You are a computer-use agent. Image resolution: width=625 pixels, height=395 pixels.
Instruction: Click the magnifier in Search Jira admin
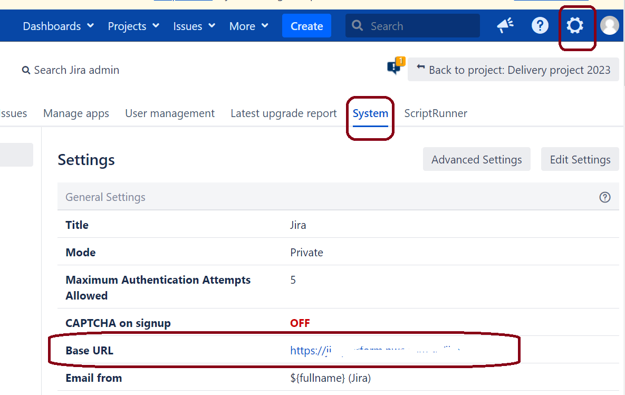point(26,70)
